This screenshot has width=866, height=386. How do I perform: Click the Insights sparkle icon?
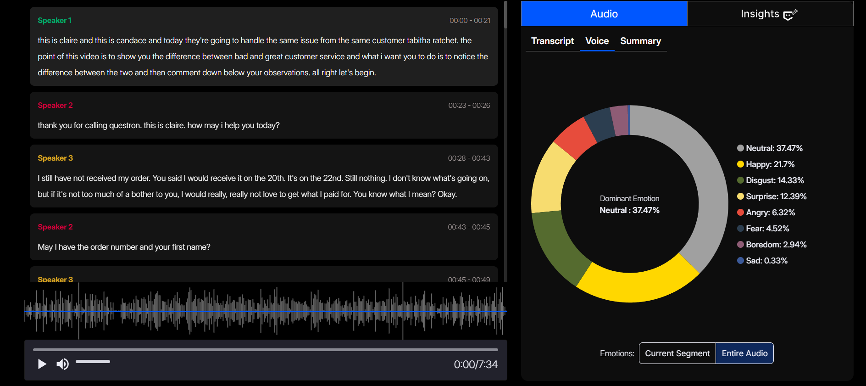click(790, 15)
